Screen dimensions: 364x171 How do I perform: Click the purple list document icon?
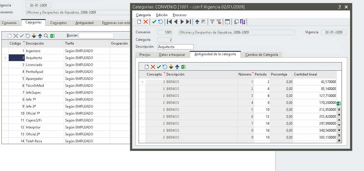click(x=243, y=22)
